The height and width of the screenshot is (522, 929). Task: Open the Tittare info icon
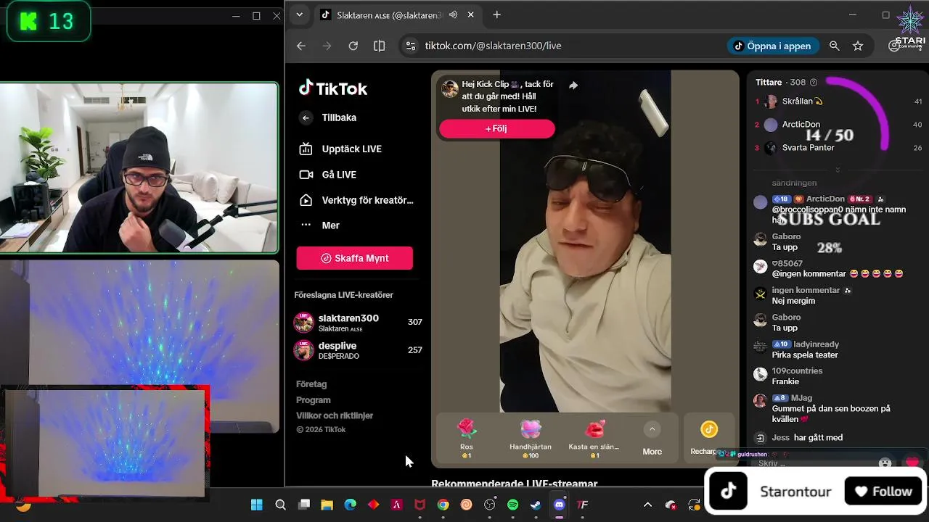814,83
